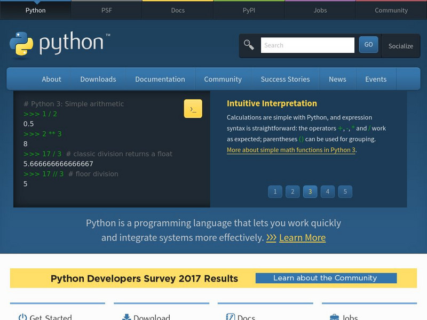Click the Jobs briefcase icon
Image resolution: width=427 pixels, height=320 pixels.
tap(335, 317)
